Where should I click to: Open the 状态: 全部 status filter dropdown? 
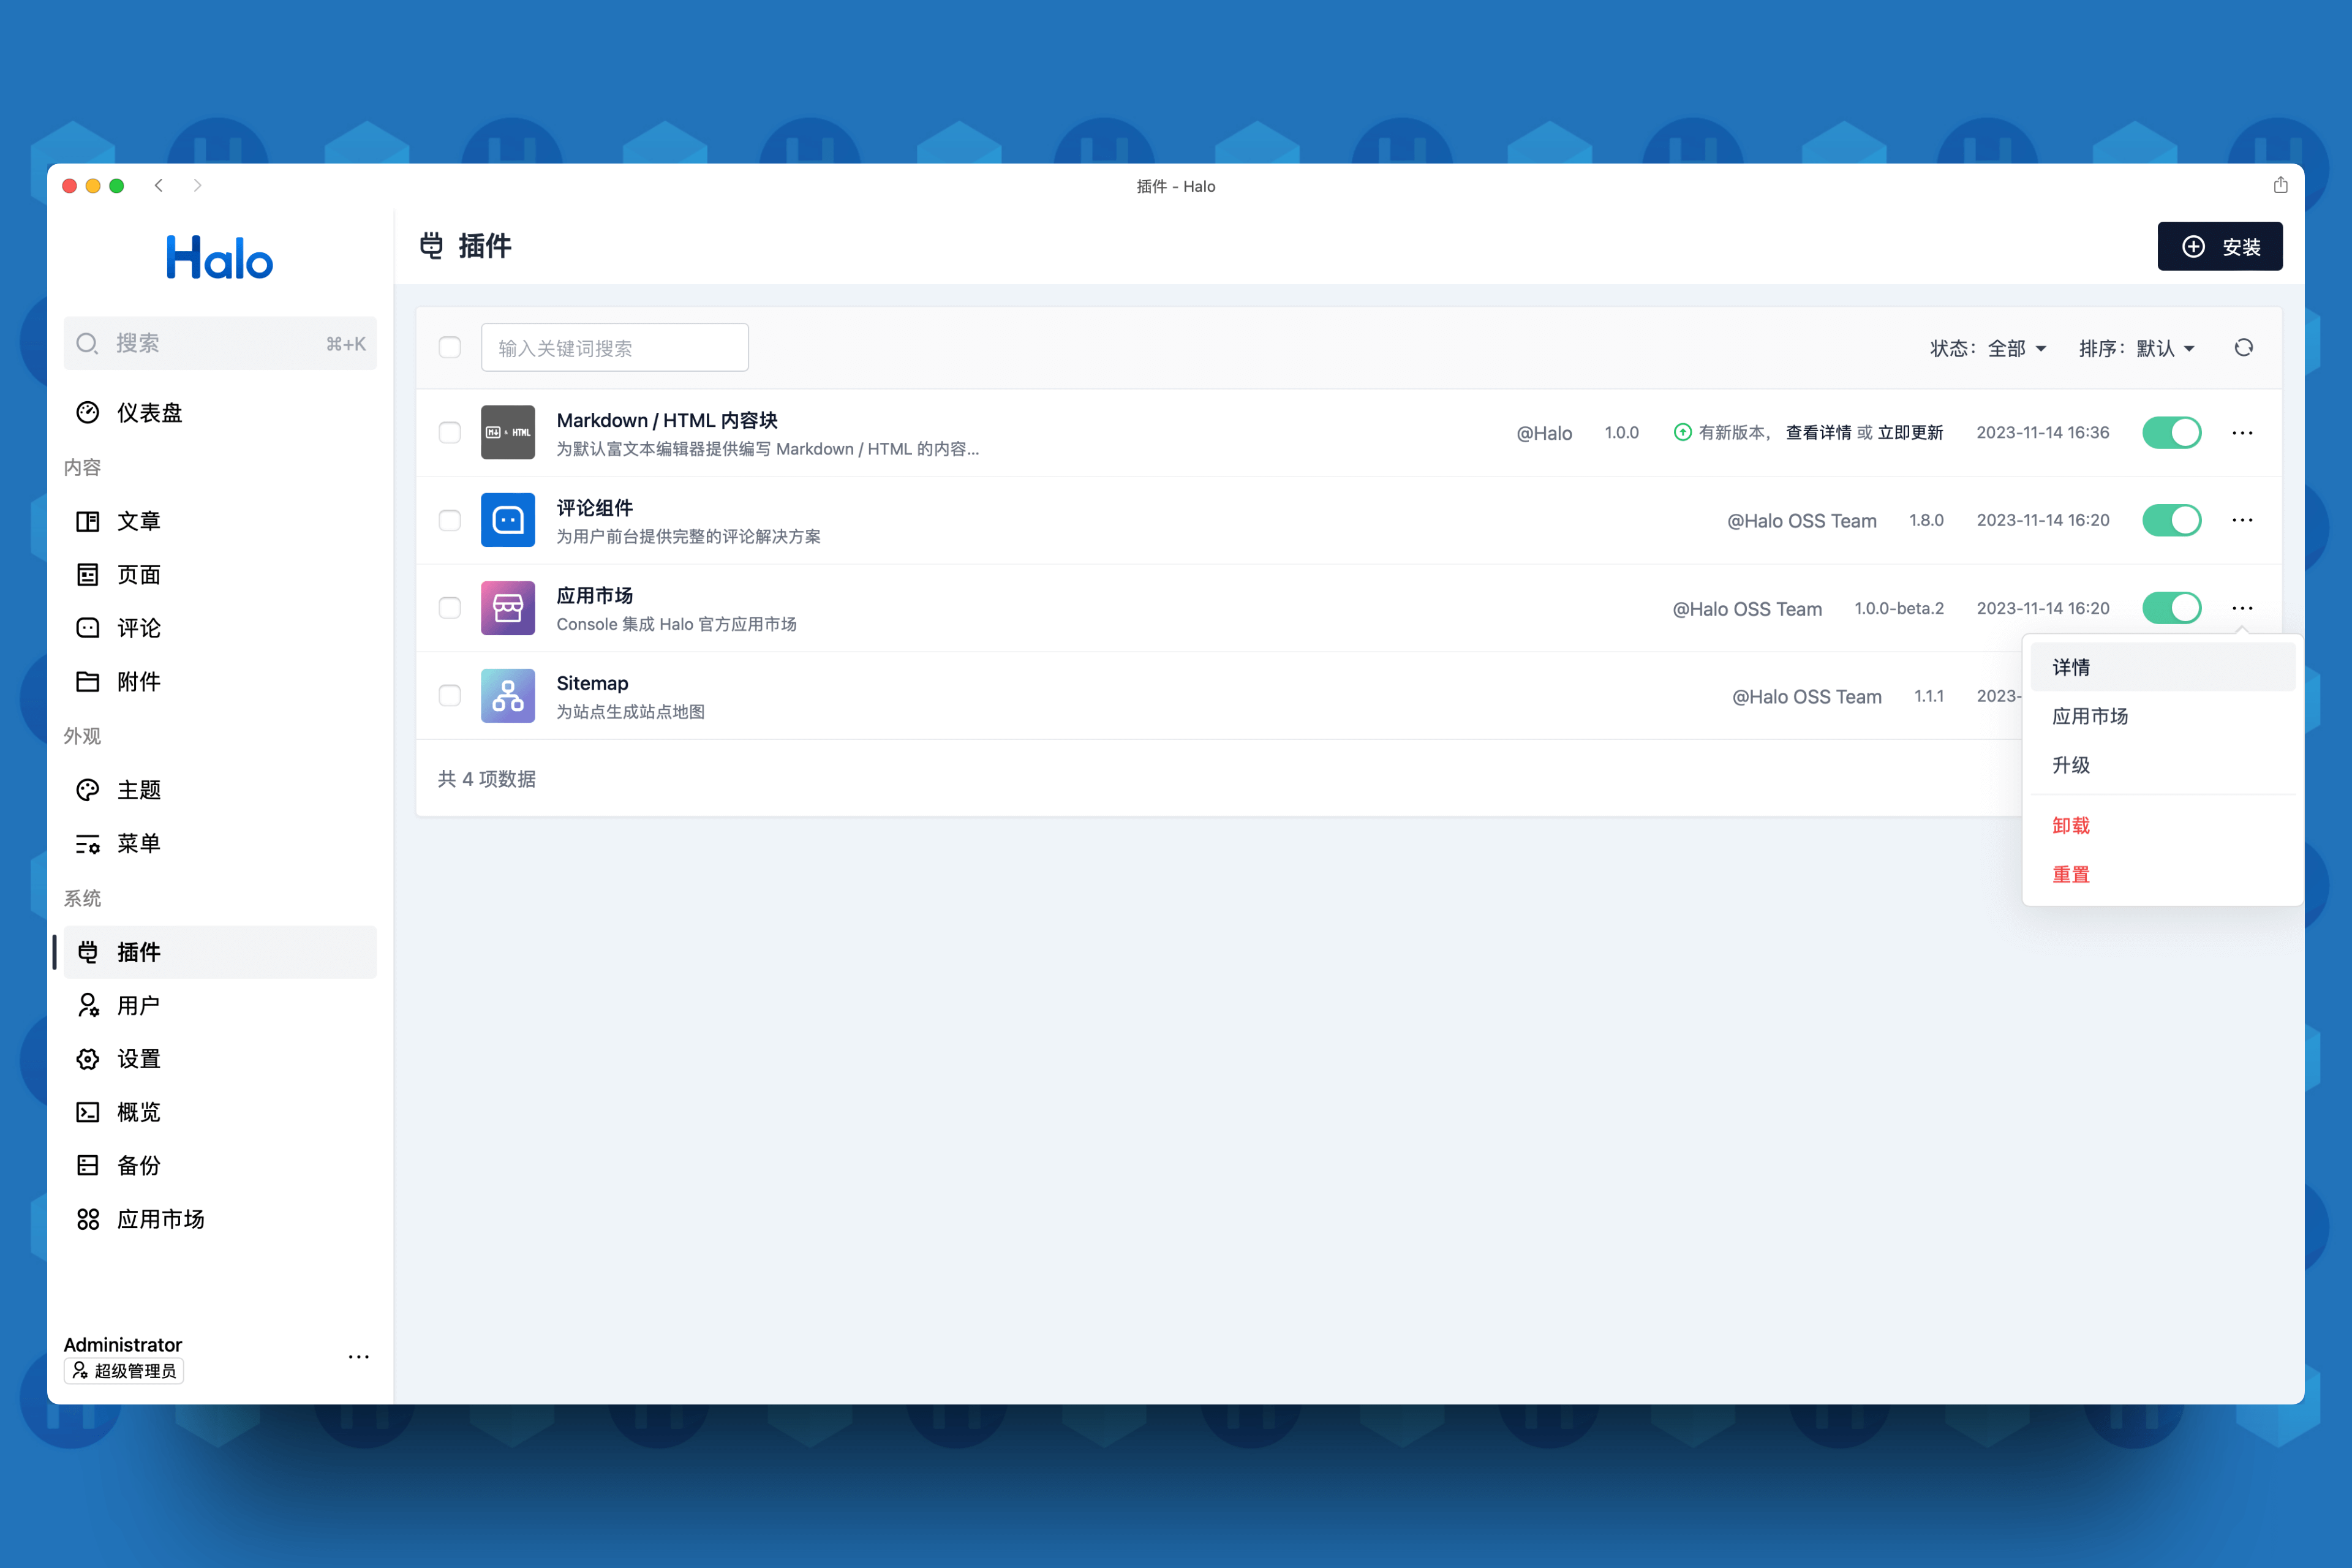click(x=1988, y=348)
